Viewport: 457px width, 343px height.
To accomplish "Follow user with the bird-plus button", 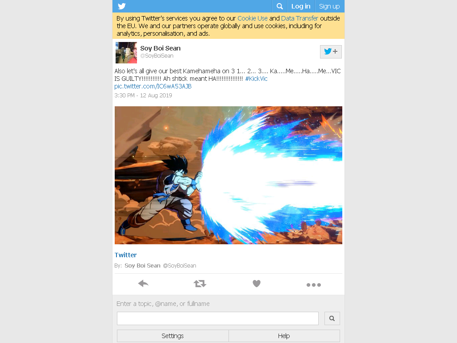I will [x=331, y=52].
